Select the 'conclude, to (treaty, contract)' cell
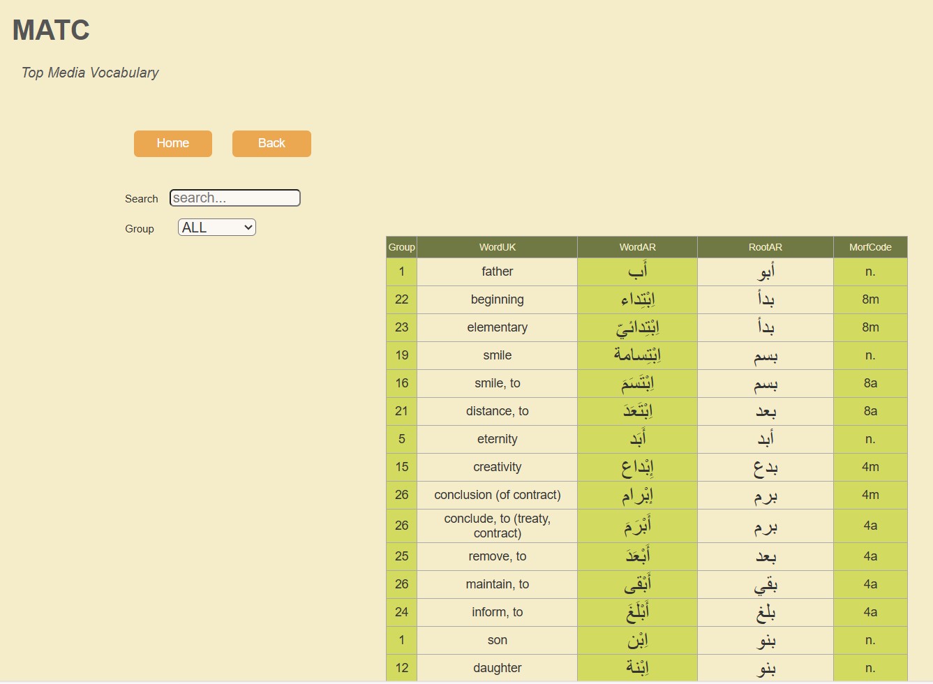The image size is (933, 684). click(x=498, y=526)
